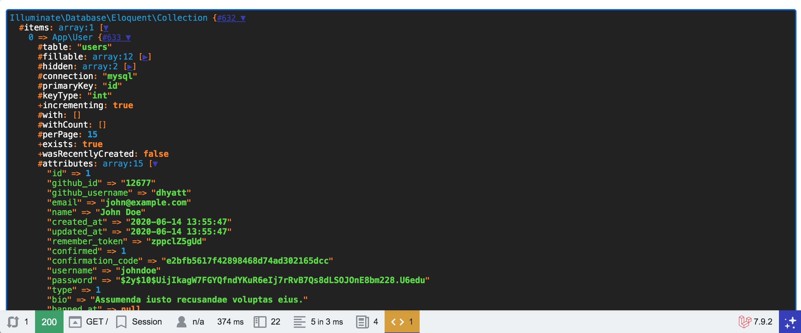Collapse the #items array:1 arrow
The width and height of the screenshot is (801, 333).
106,28
